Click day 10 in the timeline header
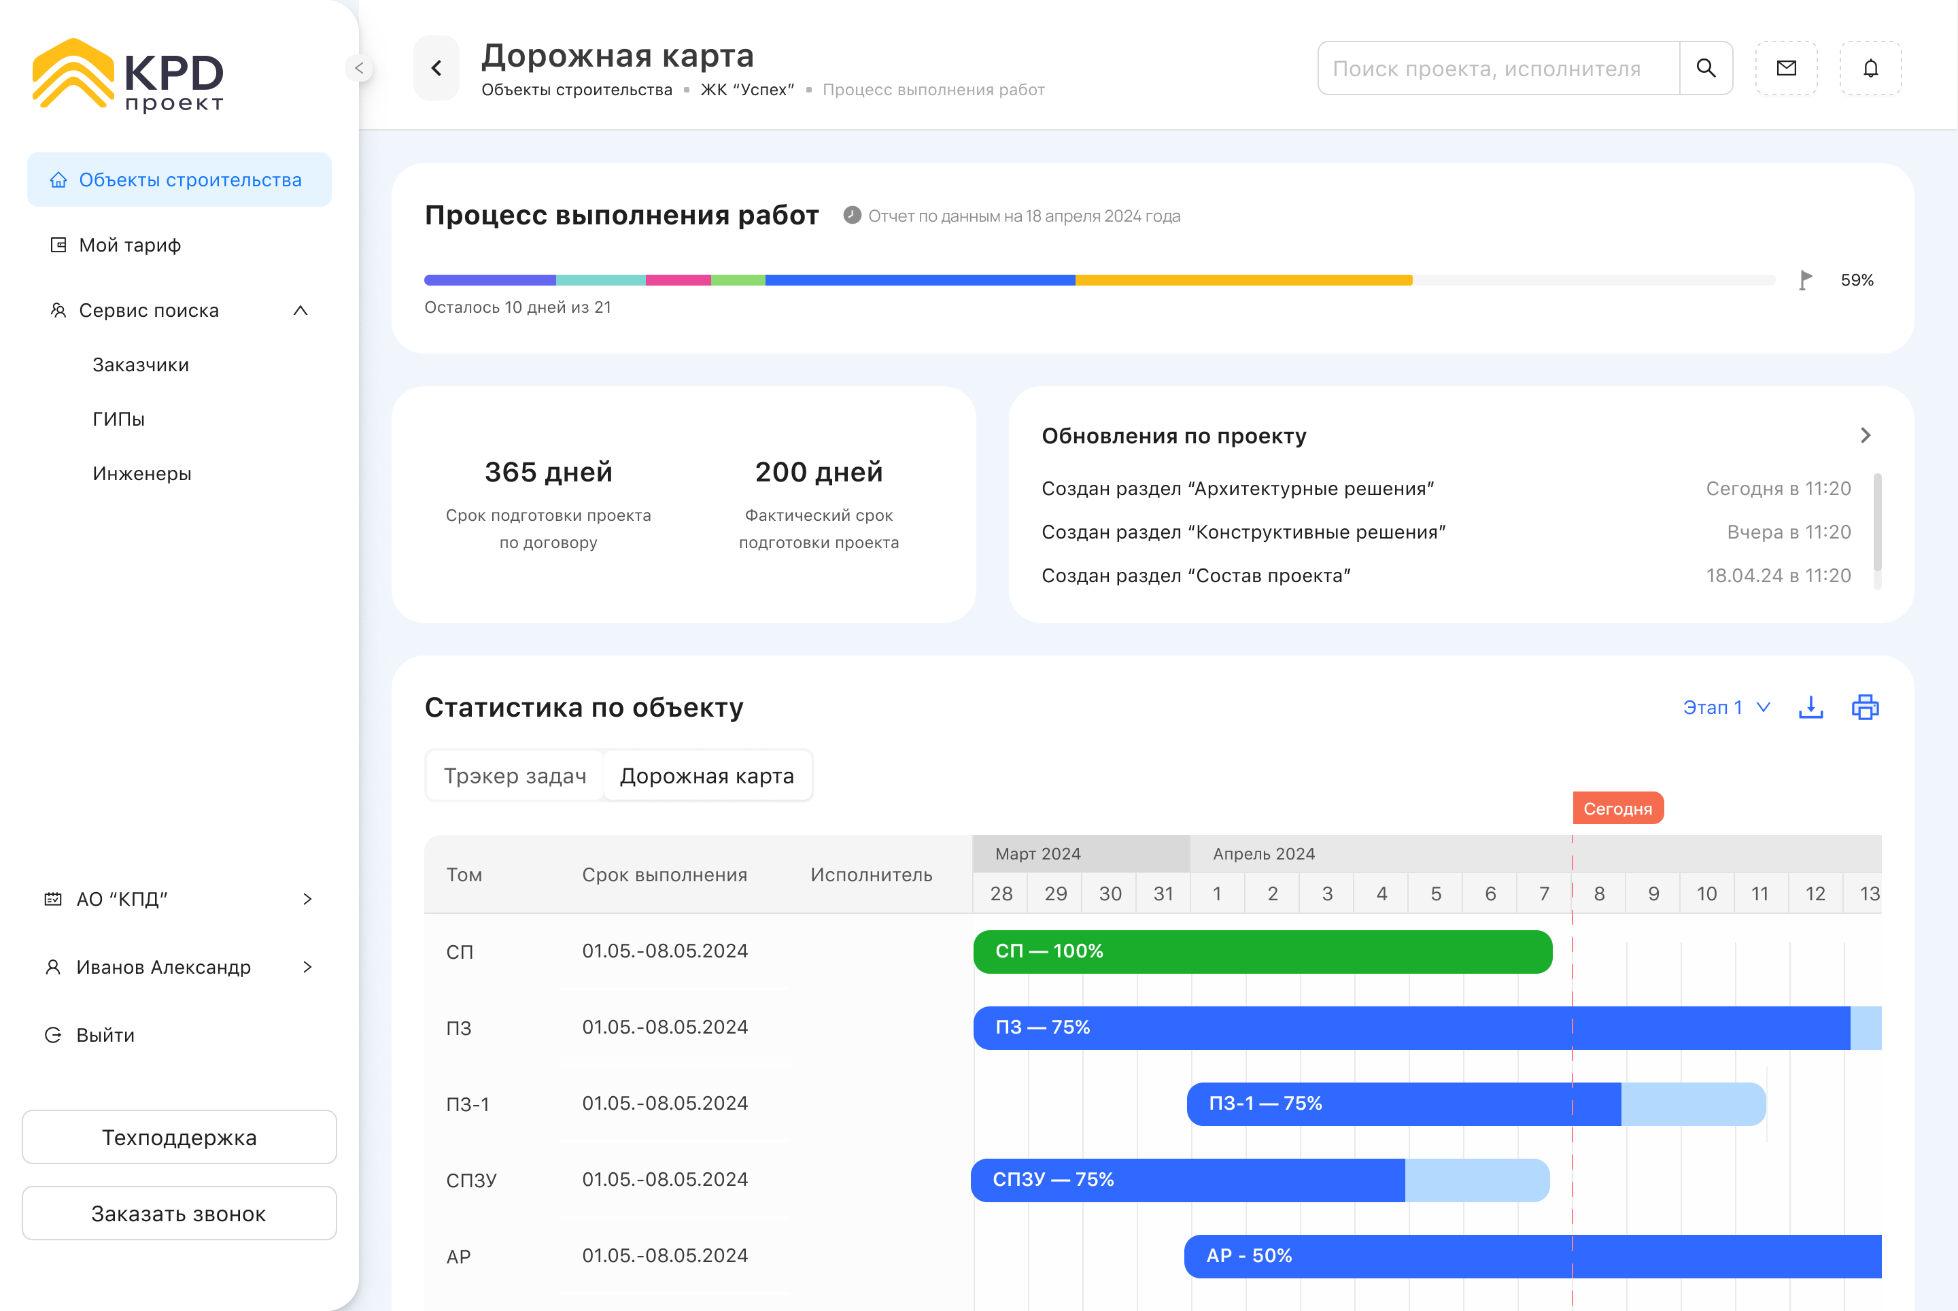Screen dimensions: 1958x1311 click(1706, 893)
